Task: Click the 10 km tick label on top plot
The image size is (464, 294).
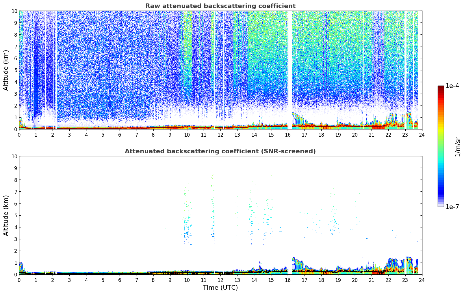Action: pos(14,11)
